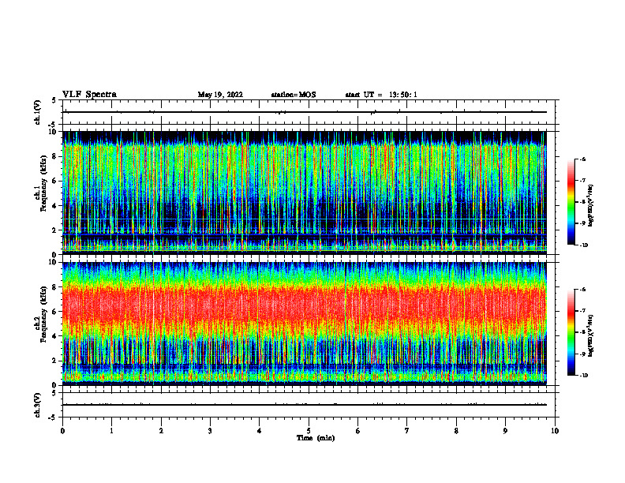
Task: Click the "-6" label on ch.1 colorbar
Action: tap(582, 159)
